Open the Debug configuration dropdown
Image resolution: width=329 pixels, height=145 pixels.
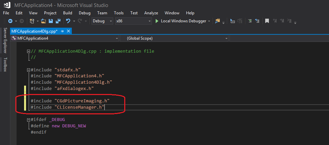tap(111, 21)
